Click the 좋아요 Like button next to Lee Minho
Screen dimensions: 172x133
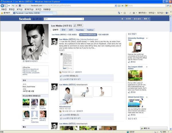pos(78,26)
